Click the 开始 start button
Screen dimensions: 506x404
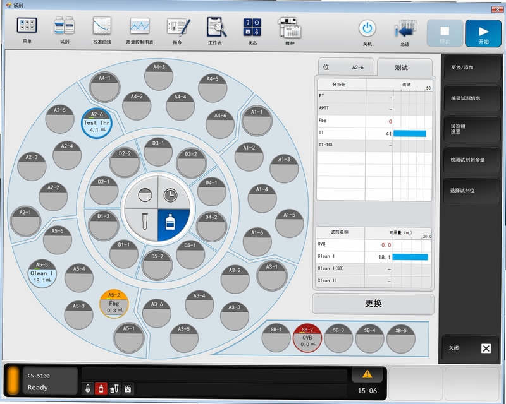coord(483,33)
